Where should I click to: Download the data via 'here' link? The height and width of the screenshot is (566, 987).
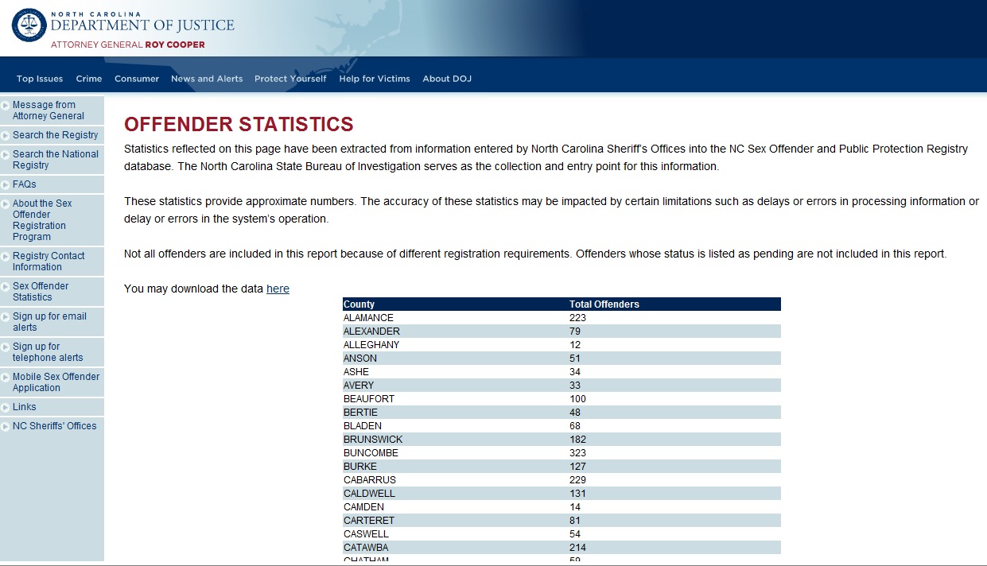[x=278, y=289]
